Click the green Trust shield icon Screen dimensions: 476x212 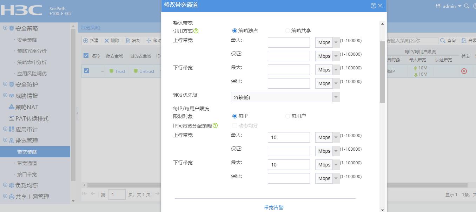click(112, 71)
